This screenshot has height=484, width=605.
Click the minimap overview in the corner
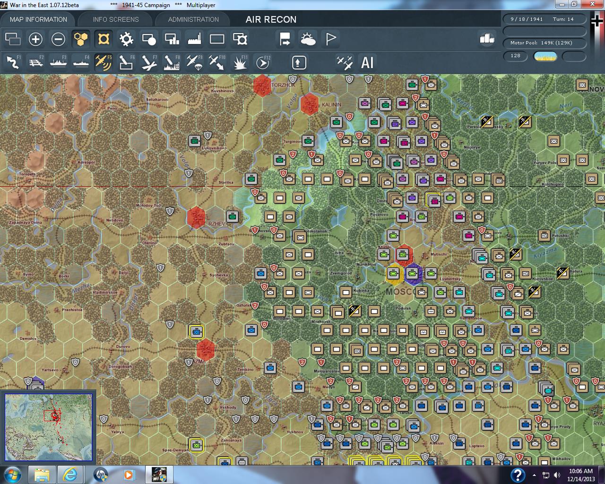[x=48, y=427]
